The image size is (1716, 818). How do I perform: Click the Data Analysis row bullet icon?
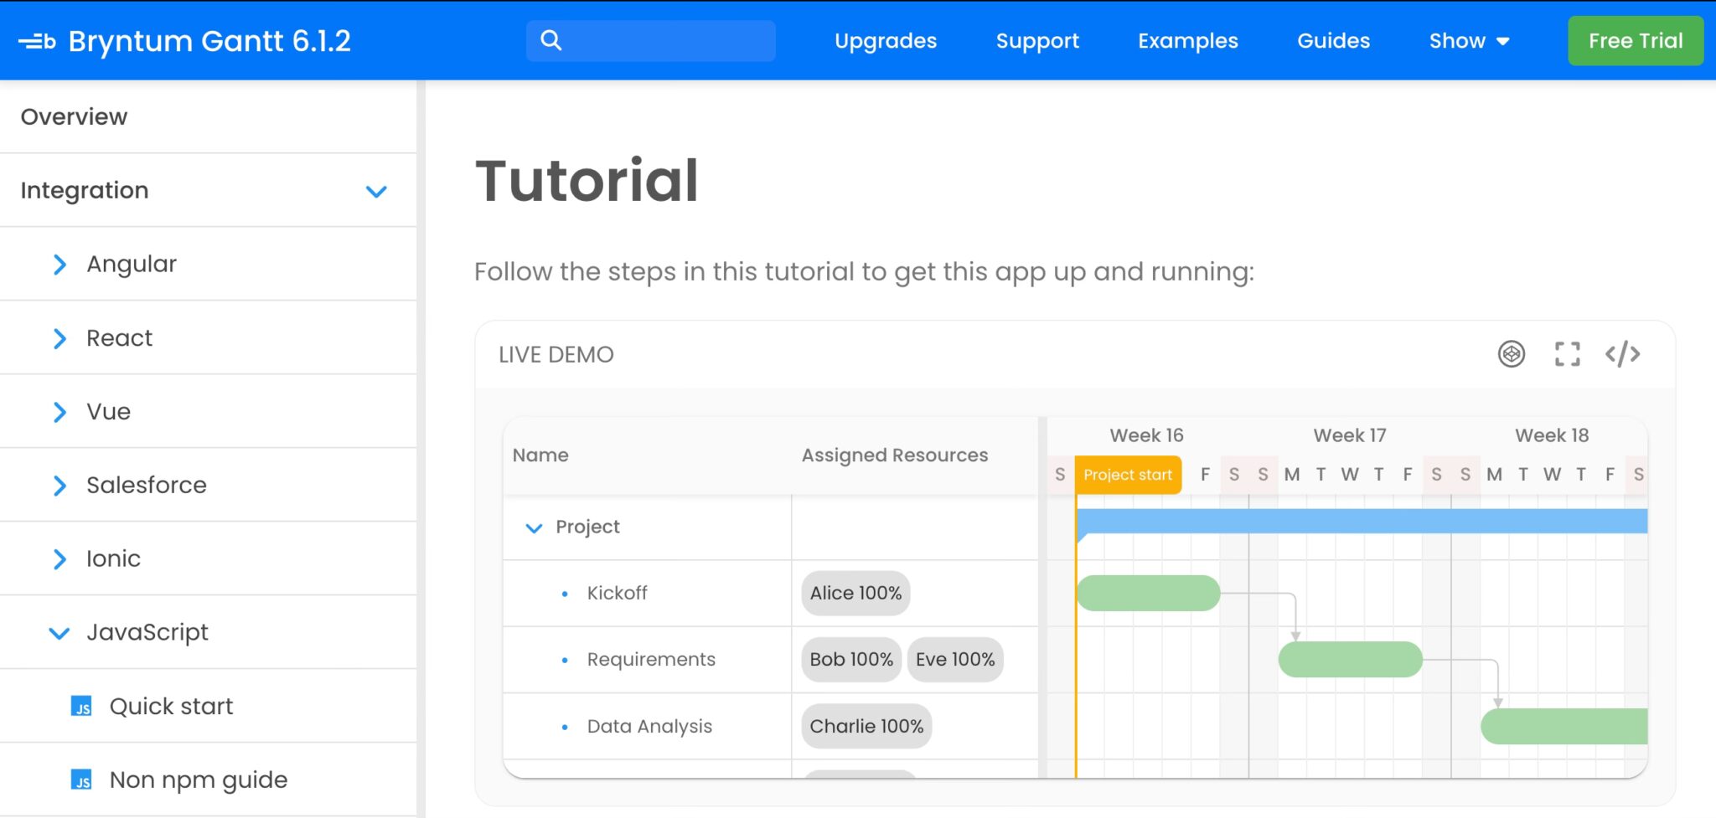(x=565, y=727)
